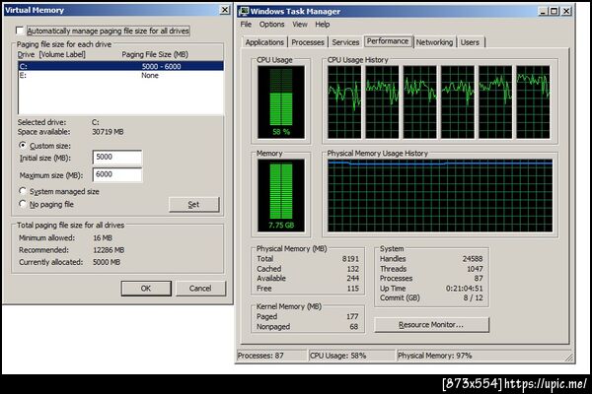
Task: Click the Available memory value 244
Action: point(352,278)
